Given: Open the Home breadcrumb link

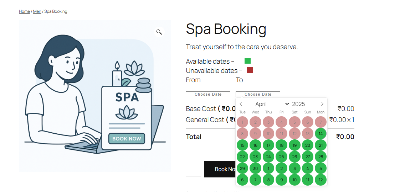Looking at the screenshot, I should coord(24,11).
